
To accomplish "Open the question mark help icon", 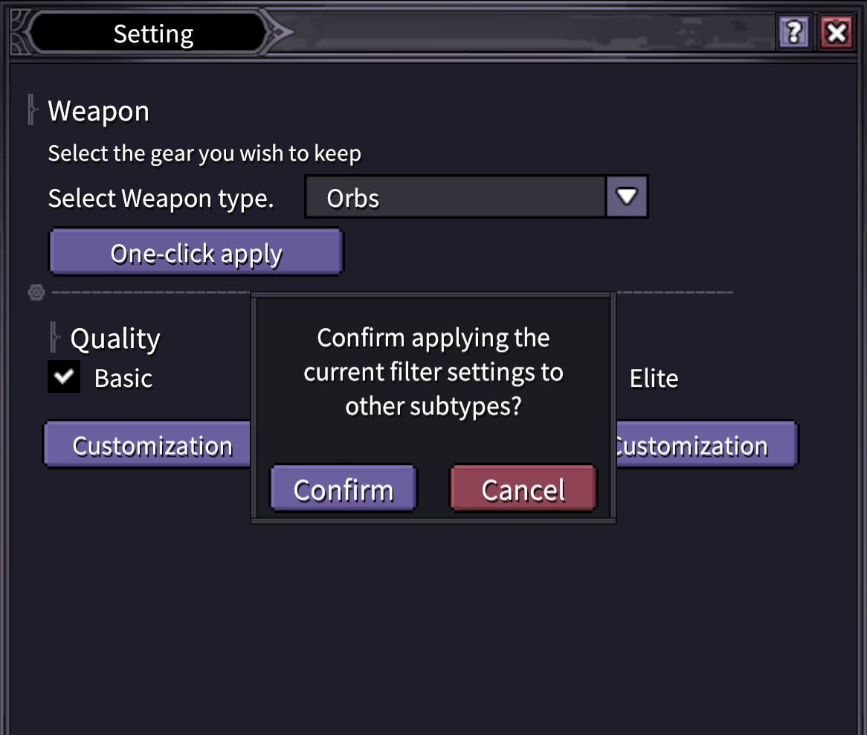I will (x=794, y=33).
